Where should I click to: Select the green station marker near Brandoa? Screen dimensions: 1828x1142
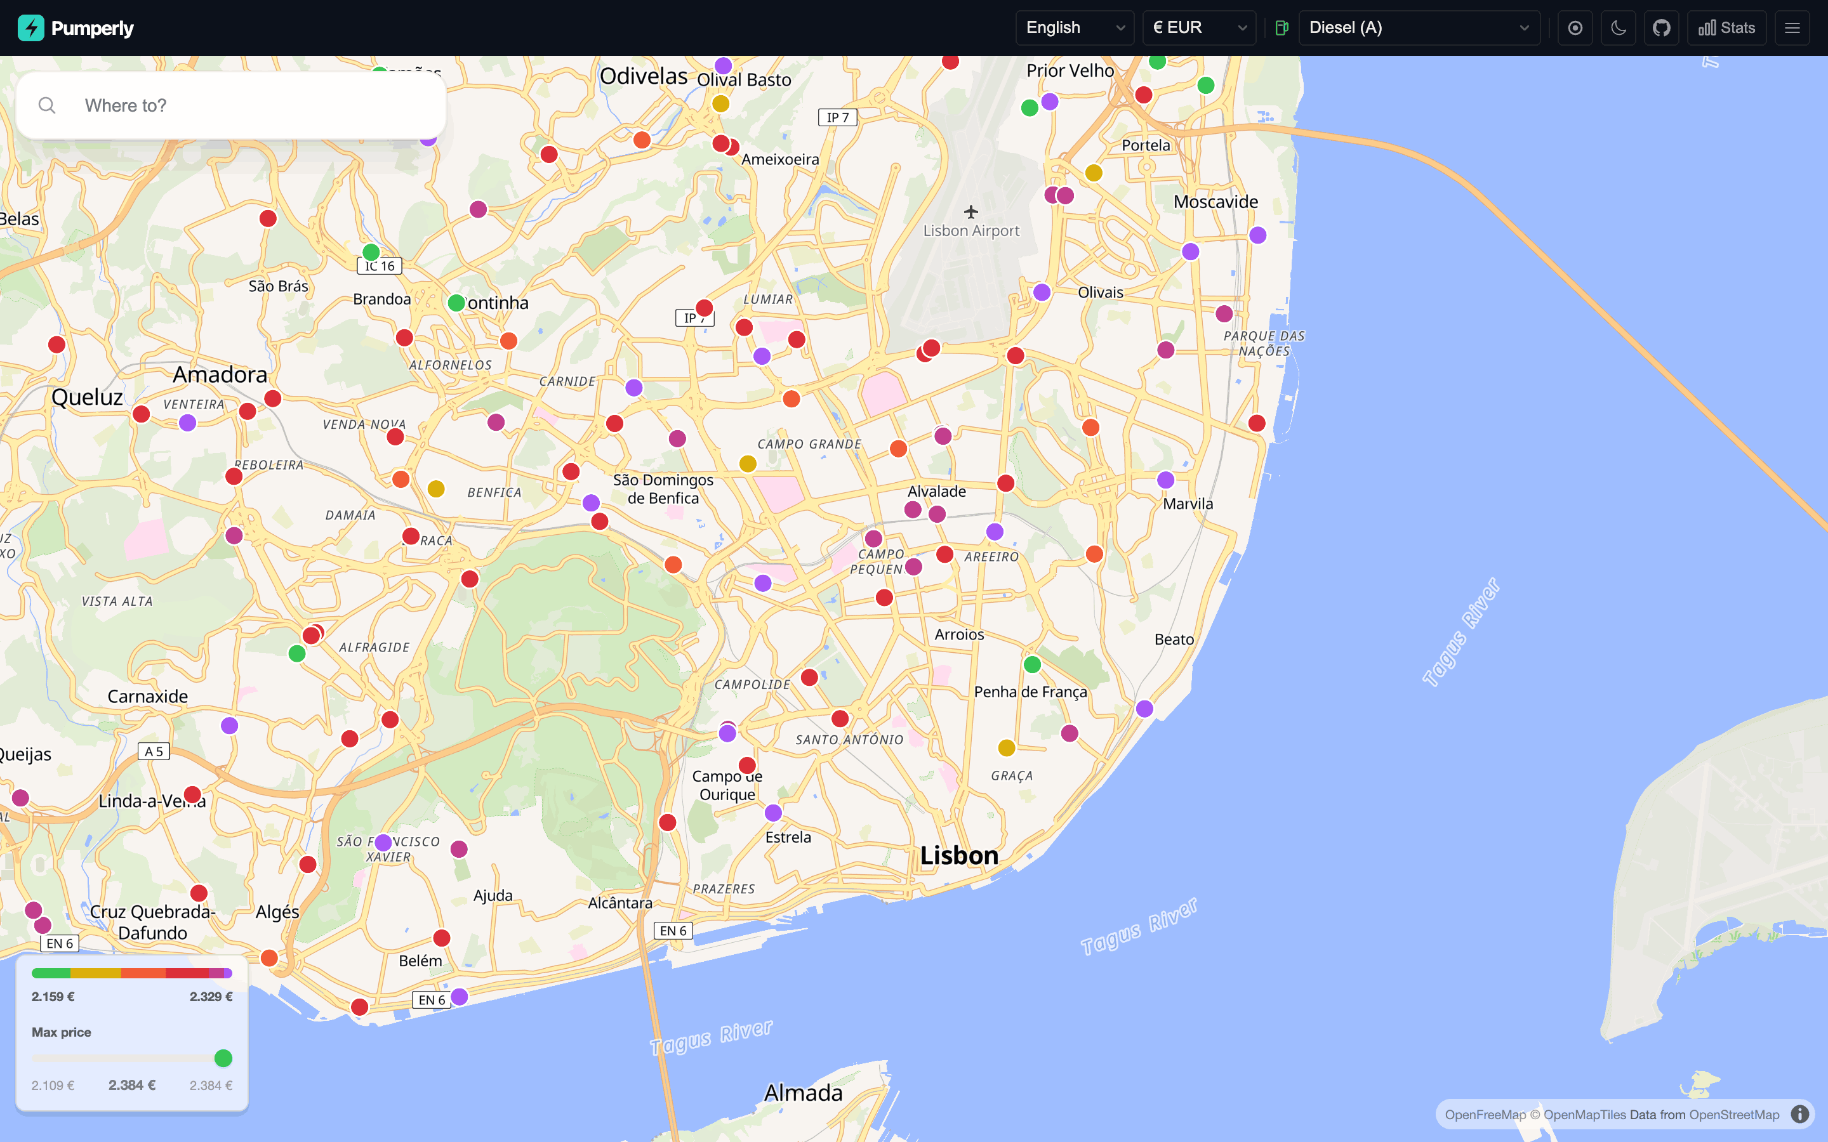point(371,251)
